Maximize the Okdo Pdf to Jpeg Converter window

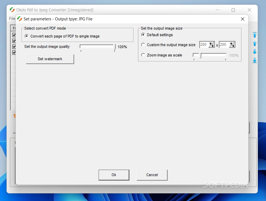(233, 10)
